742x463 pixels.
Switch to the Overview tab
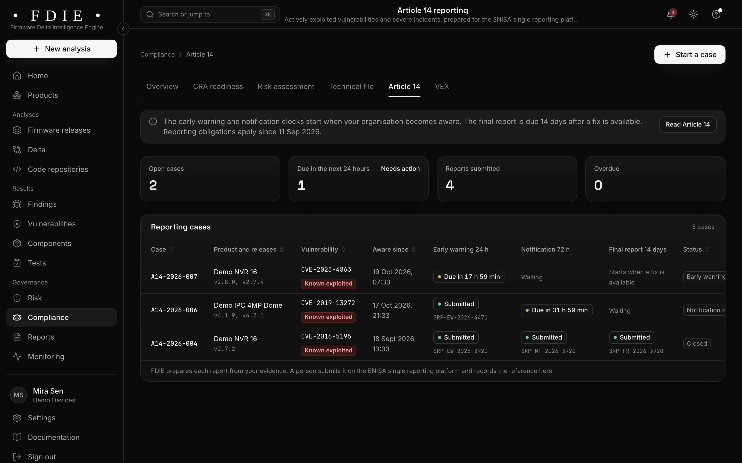click(162, 87)
